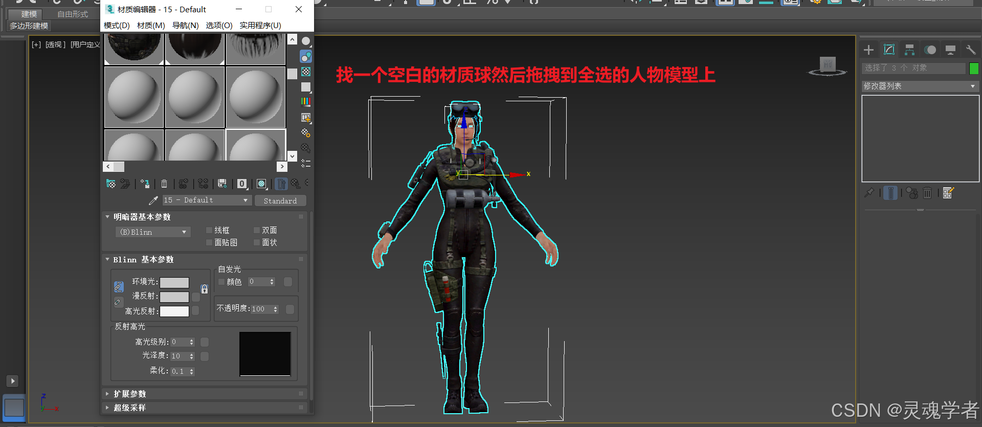This screenshot has width=982, height=427.
Task: Click the ViewCube in the viewport corner
Action: pos(828,66)
